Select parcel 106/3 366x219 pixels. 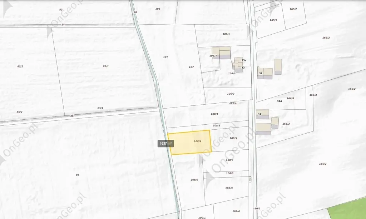(x=231, y=94)
